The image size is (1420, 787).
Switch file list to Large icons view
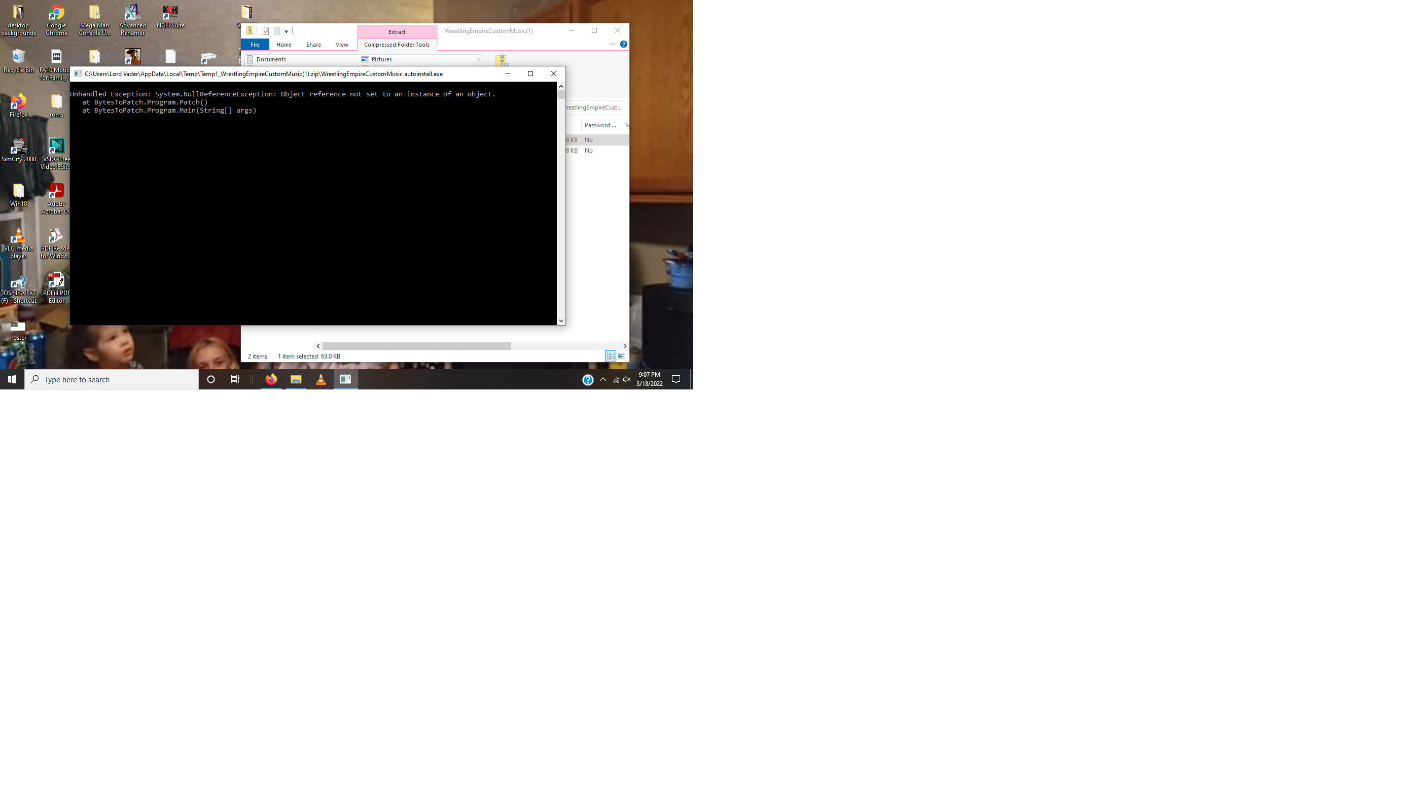coord(621,356)
